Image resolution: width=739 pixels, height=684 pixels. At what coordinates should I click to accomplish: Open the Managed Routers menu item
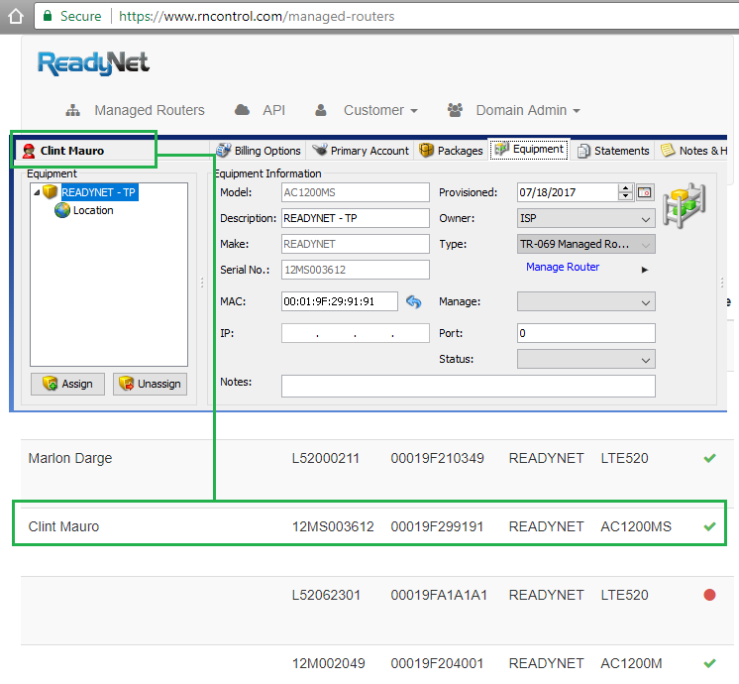[149, 110]
